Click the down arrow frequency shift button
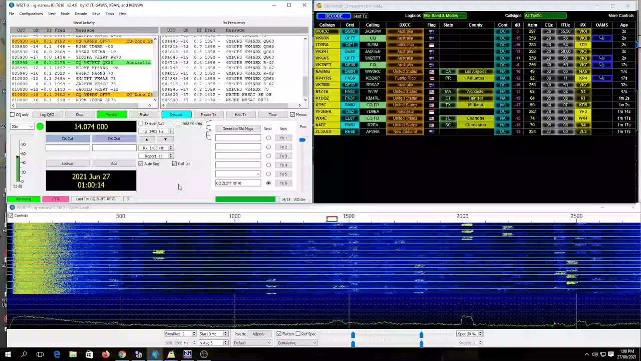This screenshot has width=641, height=361. 165,139
